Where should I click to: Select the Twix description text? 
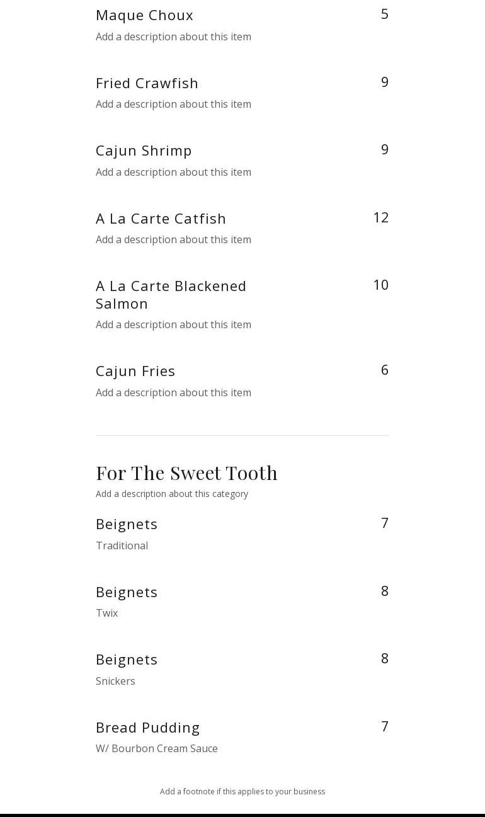pyautogui.click(x=107, y=613)
